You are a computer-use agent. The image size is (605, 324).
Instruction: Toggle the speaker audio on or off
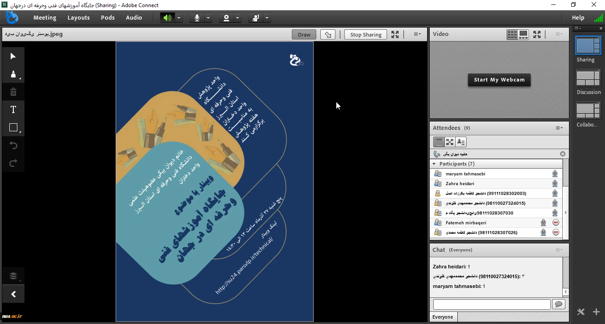167,18
